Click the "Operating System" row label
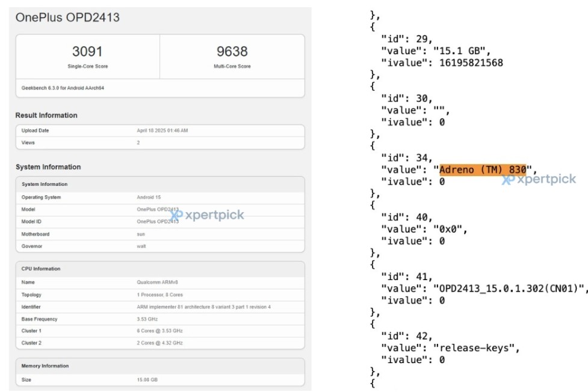Image resolution: width=588 pixels, height=392 pixels. pos(42,197)
